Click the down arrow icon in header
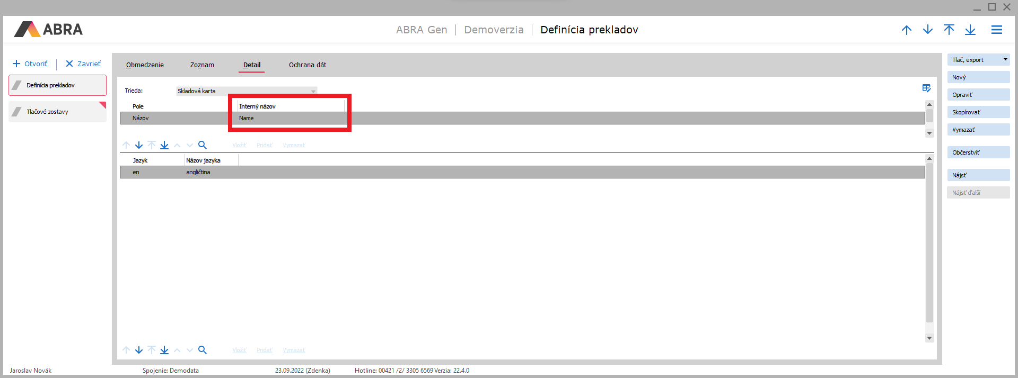This screenshot has height=378, width=1018. pos(927,30)
